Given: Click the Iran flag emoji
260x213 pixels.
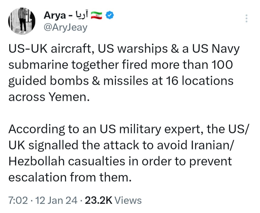Looking at the screenshot, I should click(96, 15).
